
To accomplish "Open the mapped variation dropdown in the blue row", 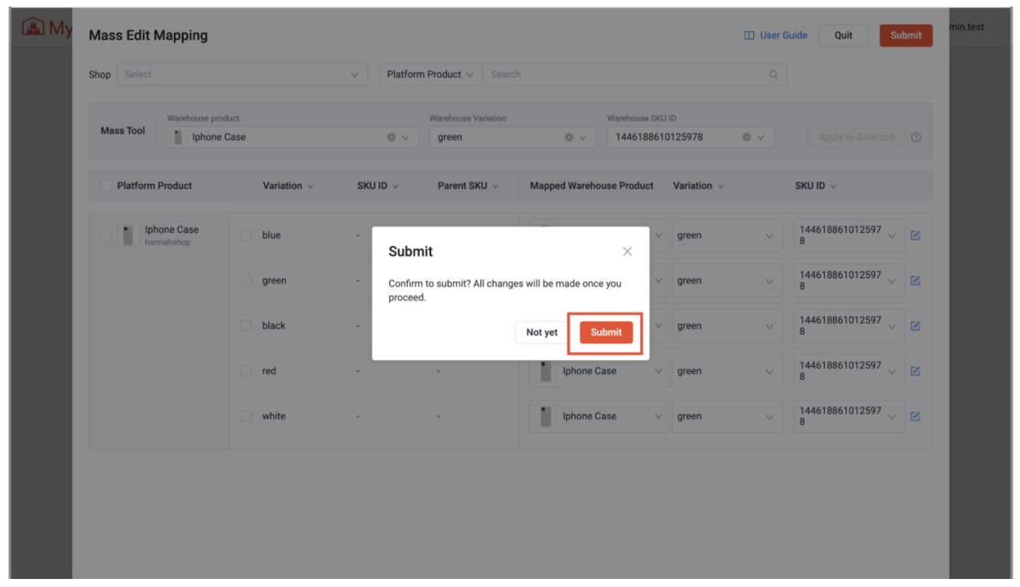I will point(727,235).
